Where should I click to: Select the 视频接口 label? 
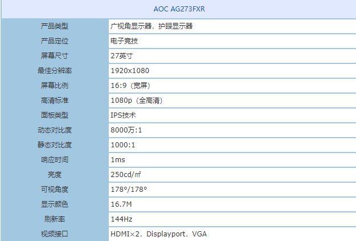tap(55, 234)
